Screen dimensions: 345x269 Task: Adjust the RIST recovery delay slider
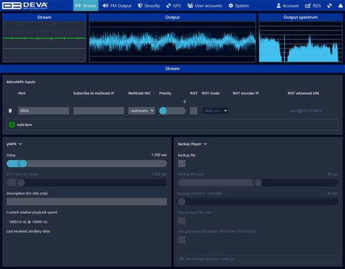[87, 183]
